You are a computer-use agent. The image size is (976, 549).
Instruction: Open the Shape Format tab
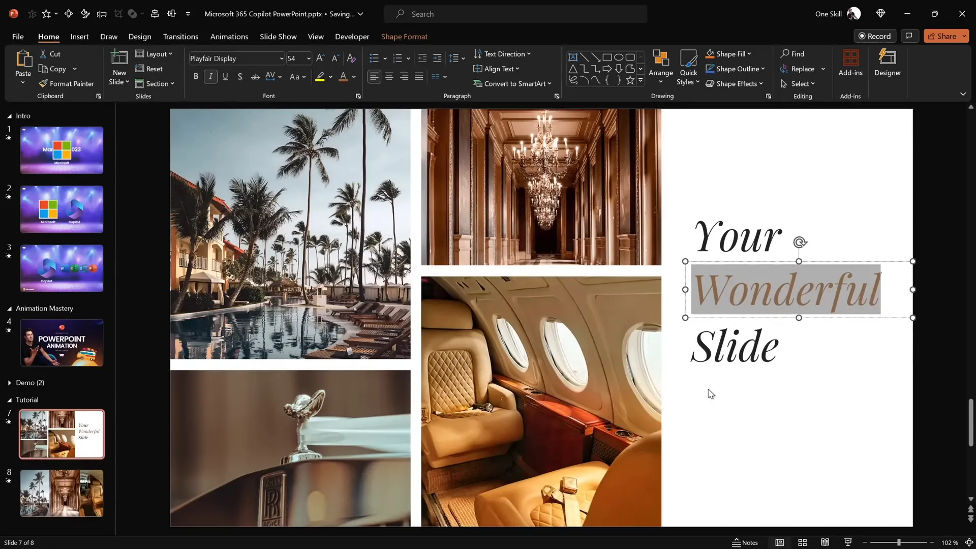click(404, 37)
